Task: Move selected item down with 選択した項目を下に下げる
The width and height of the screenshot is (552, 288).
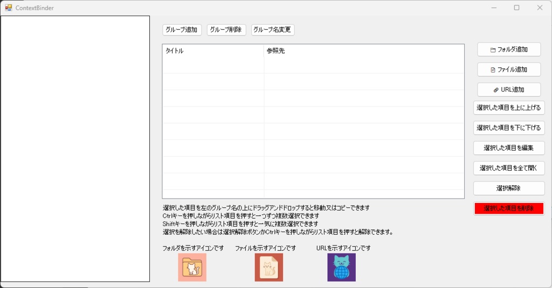Action: click(x=509, y=128)
